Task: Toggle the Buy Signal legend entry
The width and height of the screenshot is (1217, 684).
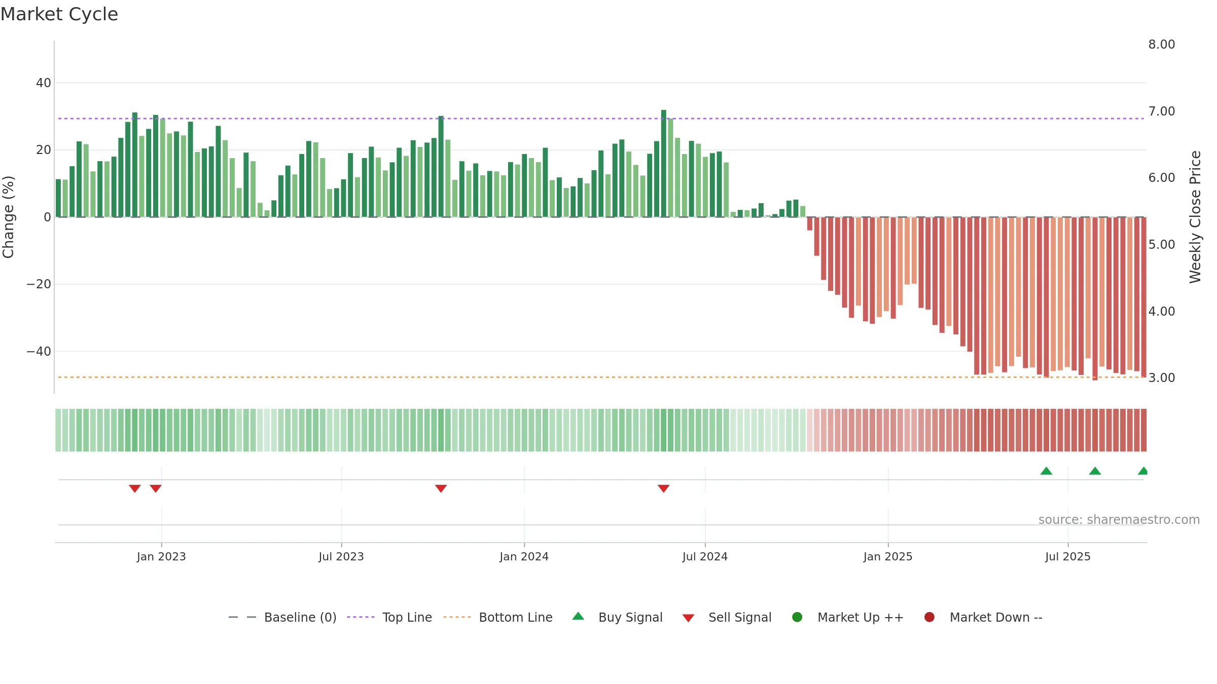Action: point(617,617)
